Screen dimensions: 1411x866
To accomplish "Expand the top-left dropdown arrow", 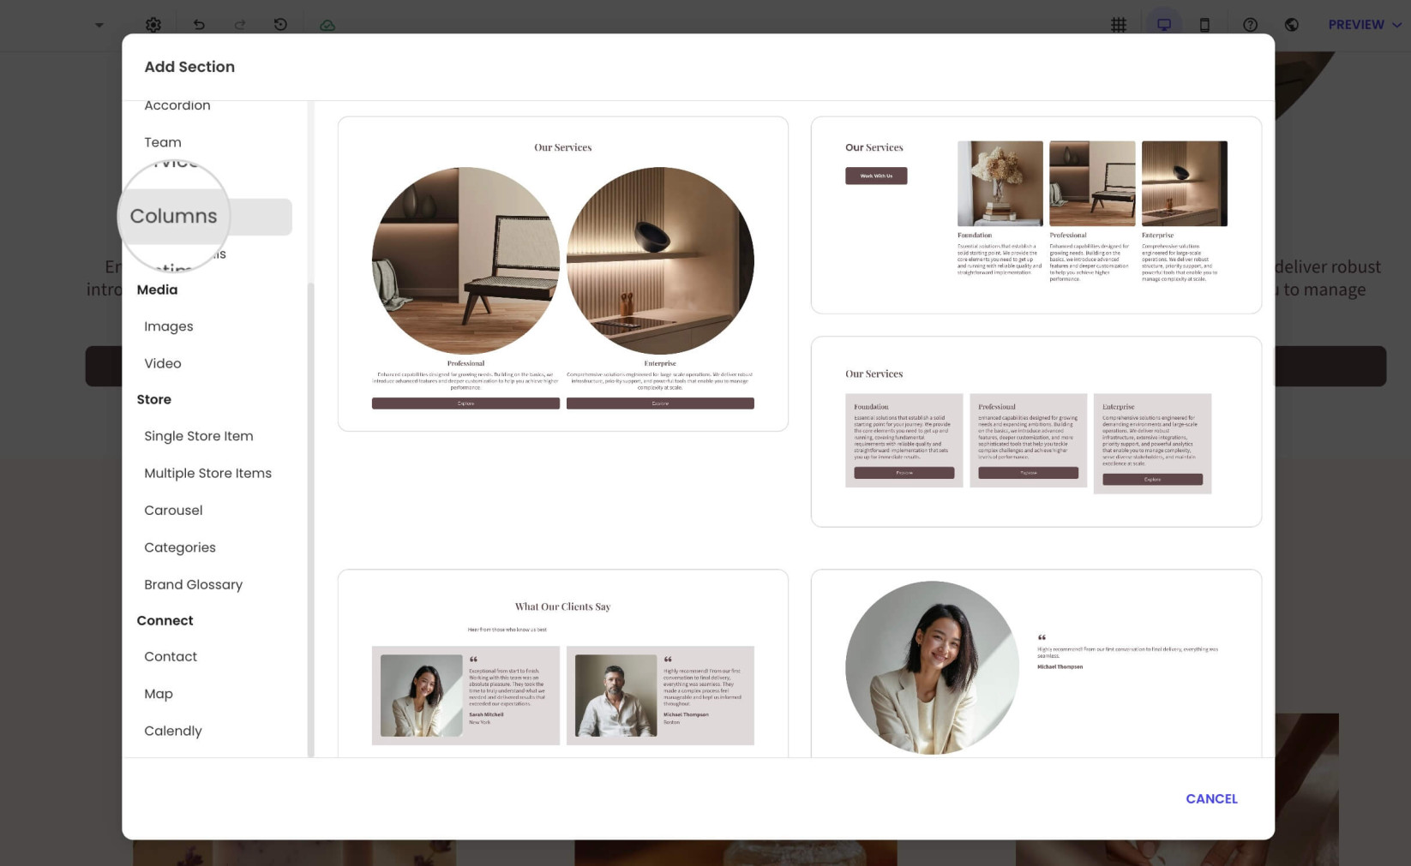I will tap(99, 25).
